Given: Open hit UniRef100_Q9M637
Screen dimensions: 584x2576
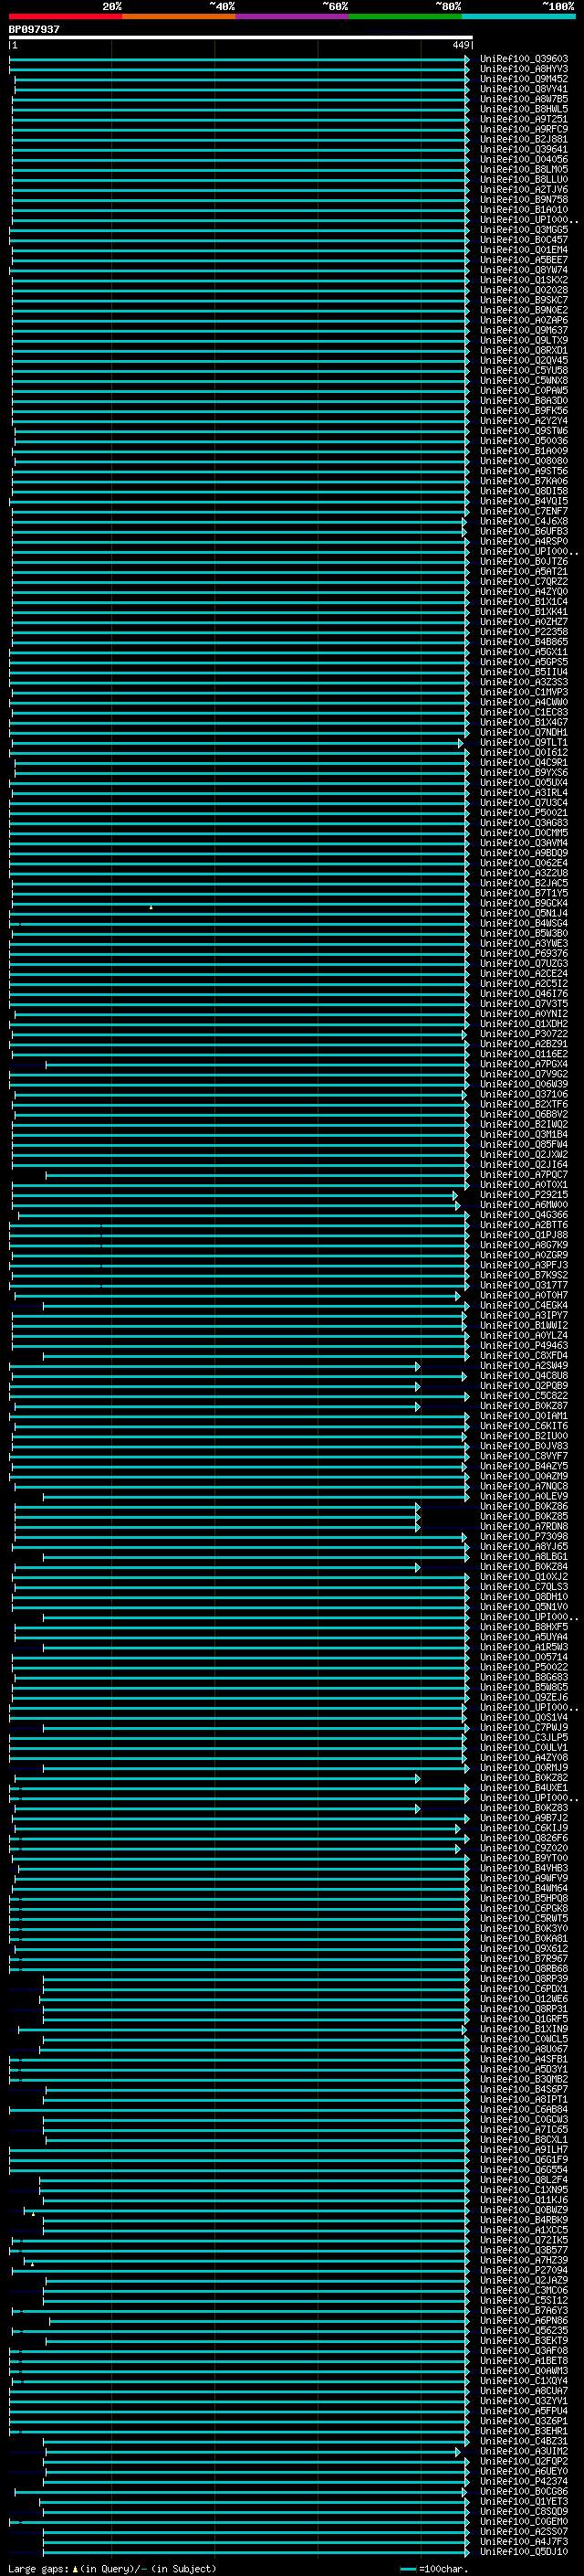Looking at the screenshot, I should (x=524, y=330).
